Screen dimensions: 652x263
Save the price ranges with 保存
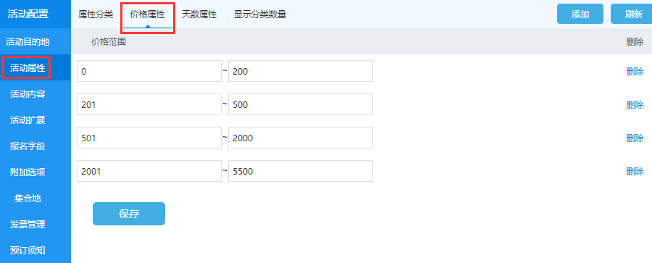129,214
